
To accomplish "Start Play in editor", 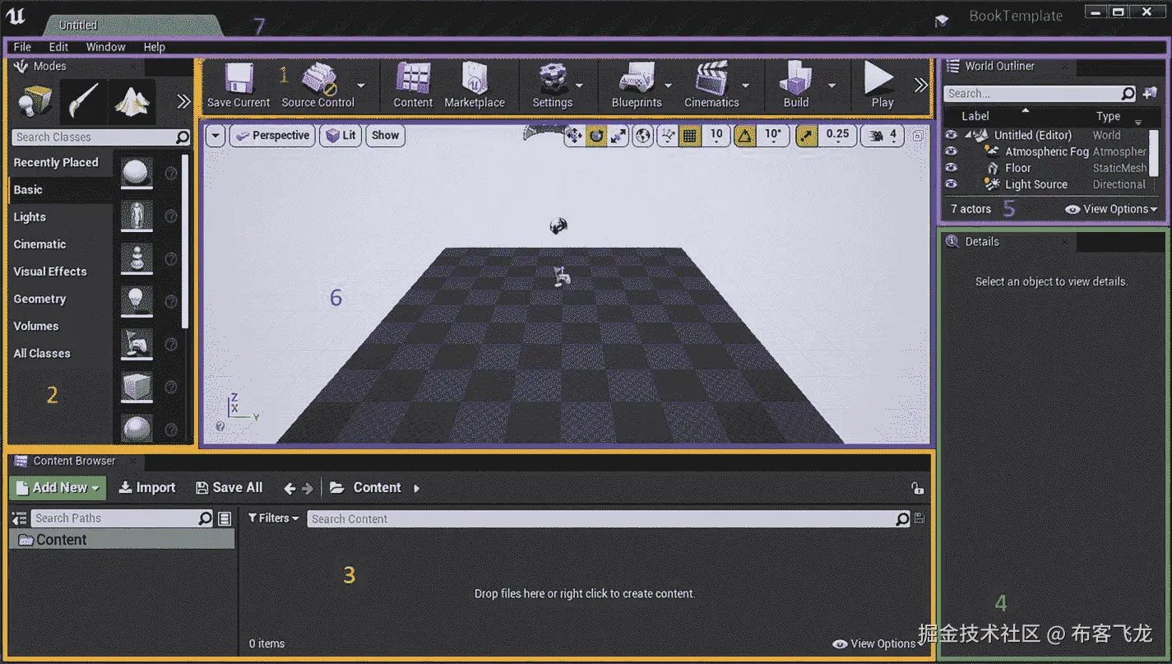I will [881, 85].
